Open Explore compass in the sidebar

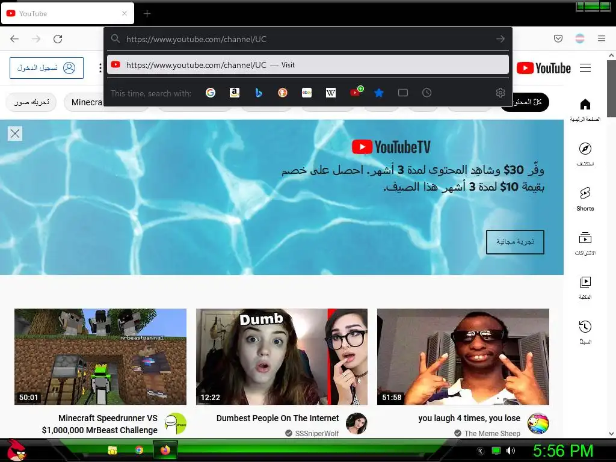(585, 155)
